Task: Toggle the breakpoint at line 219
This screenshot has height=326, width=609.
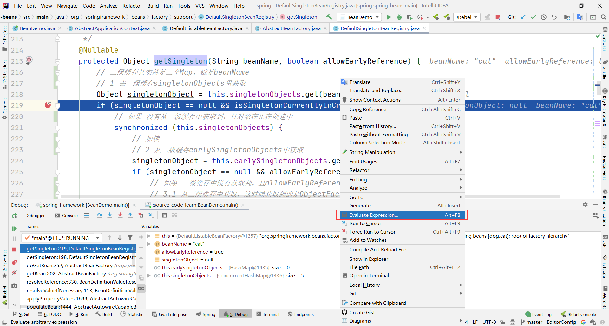Action: 48,105
